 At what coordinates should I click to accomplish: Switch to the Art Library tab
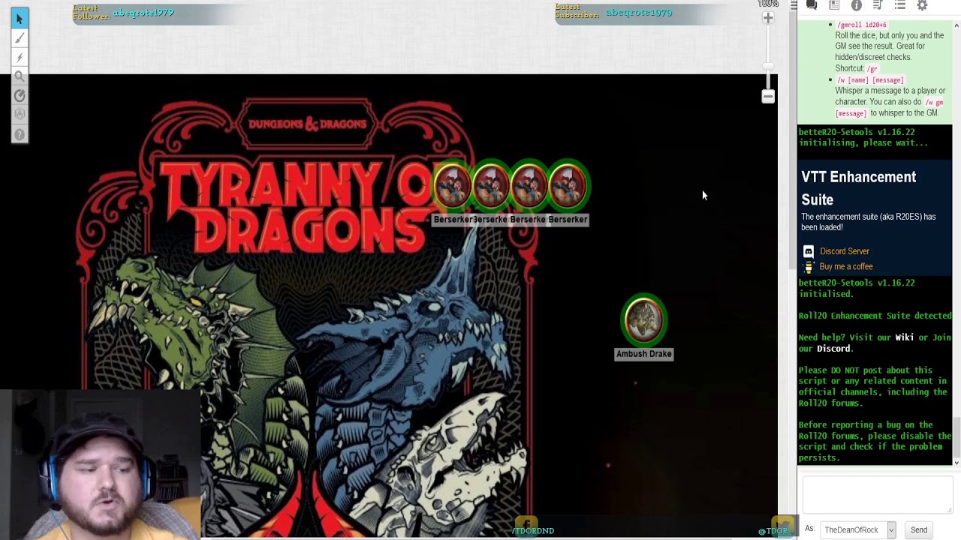834,5
